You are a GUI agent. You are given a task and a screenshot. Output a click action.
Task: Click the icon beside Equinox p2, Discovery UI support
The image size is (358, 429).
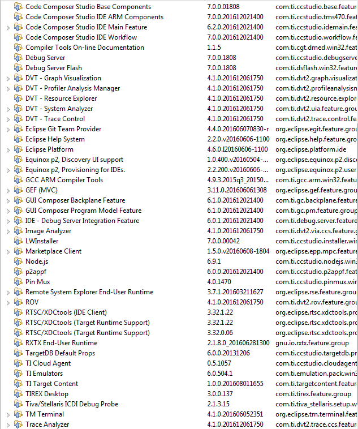pos(18,160)
